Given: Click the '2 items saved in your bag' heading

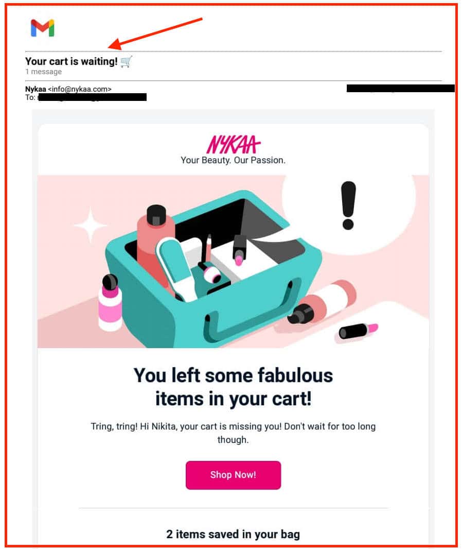Looking at the screenshot, I should (x=233, y=534).
